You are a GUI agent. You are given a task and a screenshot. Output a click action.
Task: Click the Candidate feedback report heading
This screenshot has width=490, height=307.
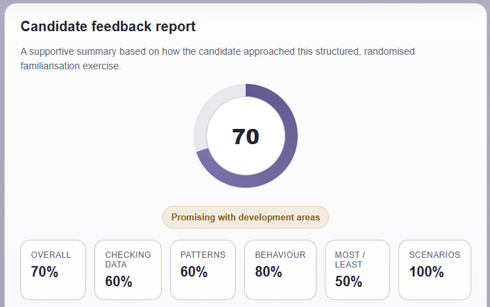[108, 26]
